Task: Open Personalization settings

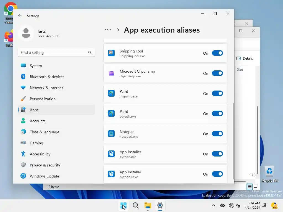Action: 56,99
